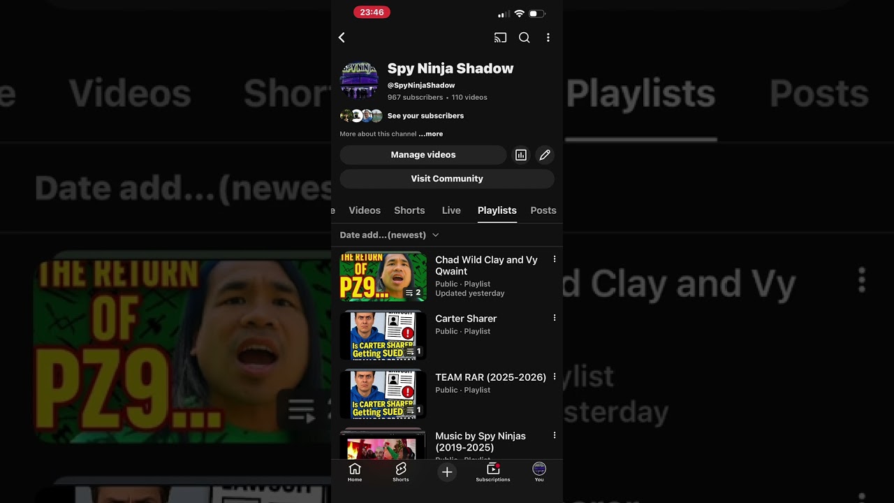Image resolution: width=894 pixels, height=503 pixels.
Task: Click the 'Carter Sharer' playlist title
Action: [x=466, y=319]
